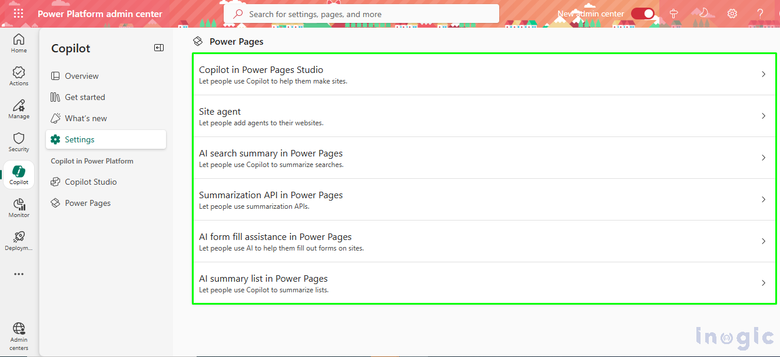Expand the Site agent row chevron
The height and width of the screenshot is (357, 780).
coord(764,116)
